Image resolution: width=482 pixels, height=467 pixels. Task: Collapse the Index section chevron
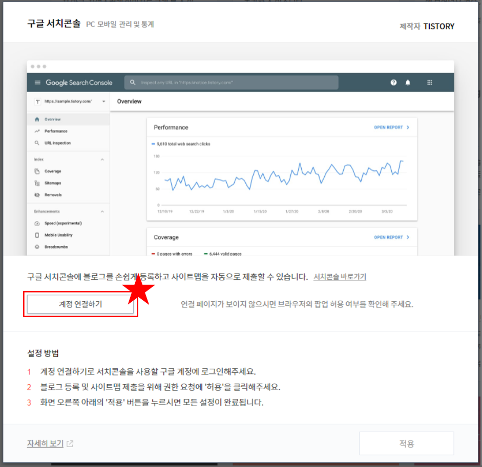tap(102, 160)
